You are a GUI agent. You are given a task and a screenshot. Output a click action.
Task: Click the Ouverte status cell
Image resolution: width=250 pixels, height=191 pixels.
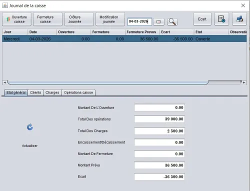click(x=211, y=39)
